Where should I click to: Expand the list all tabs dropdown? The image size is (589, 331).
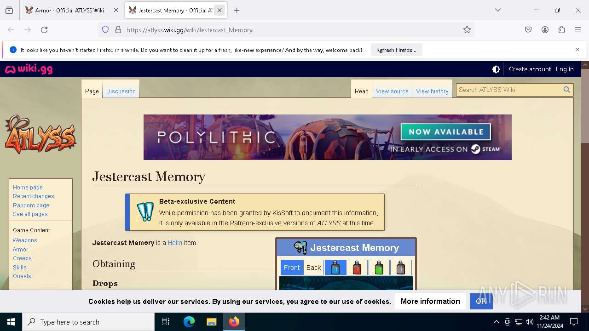(x=498, y=10)
